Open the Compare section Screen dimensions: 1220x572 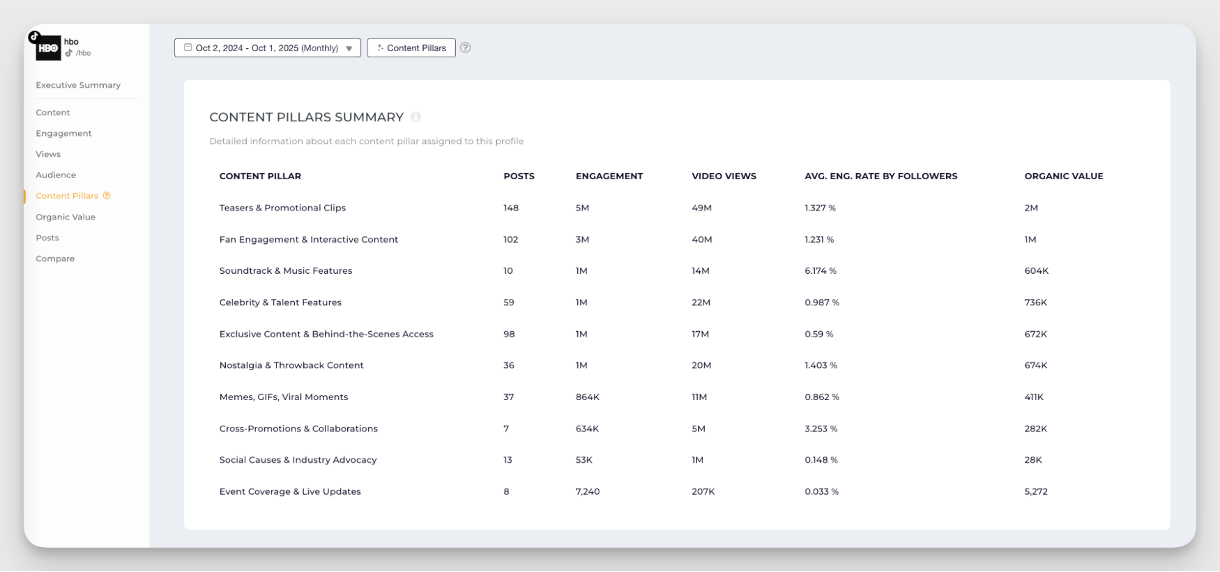click(55, 259)
